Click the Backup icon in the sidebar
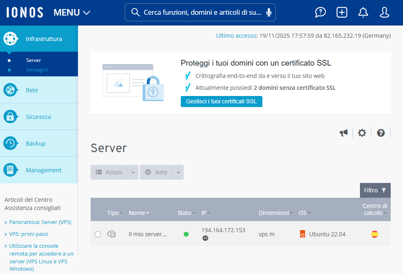Screen dimensions: 403x274 [x=10, y=143]
